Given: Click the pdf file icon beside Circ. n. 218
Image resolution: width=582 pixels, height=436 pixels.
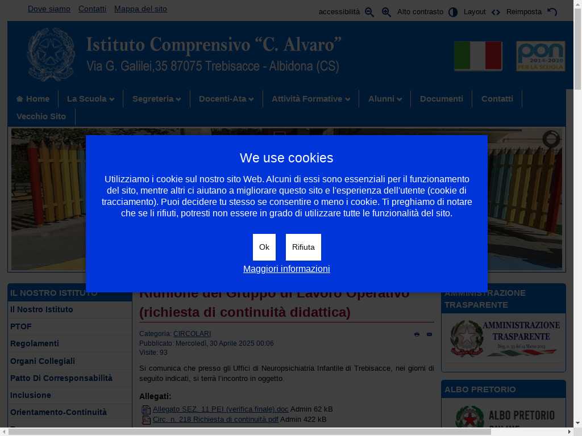Looking at the screenshot, I should [146, 420].
